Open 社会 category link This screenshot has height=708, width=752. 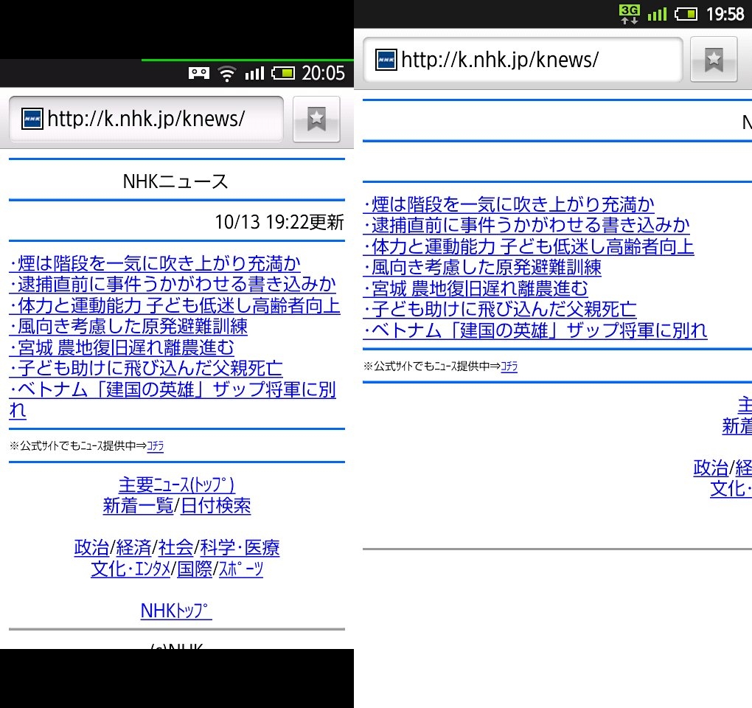pos(175,548)
